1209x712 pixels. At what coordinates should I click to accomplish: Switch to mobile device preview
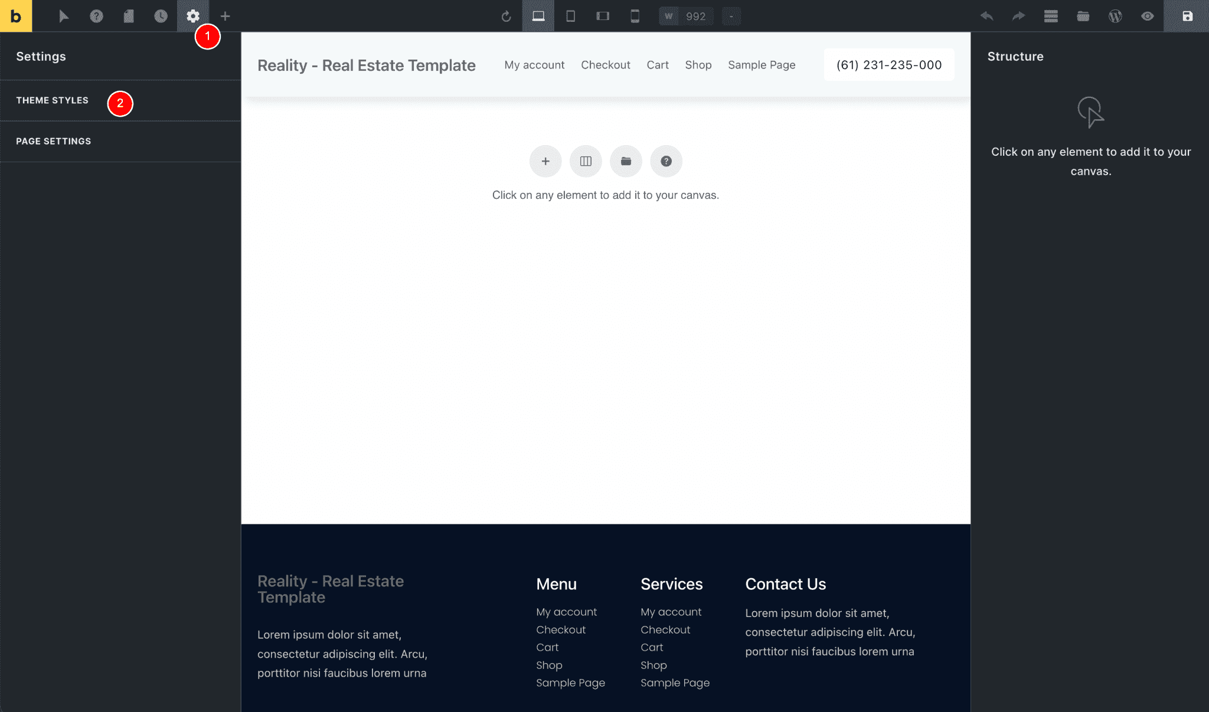(x=636, y=16)
